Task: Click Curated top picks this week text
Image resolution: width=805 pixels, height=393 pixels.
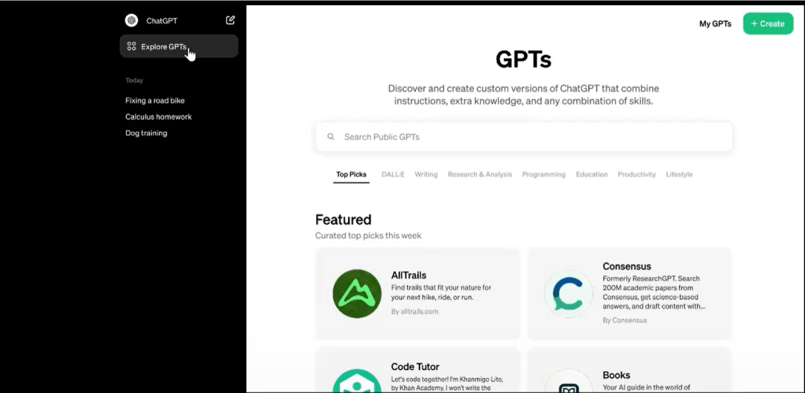Action: point(368,236)
